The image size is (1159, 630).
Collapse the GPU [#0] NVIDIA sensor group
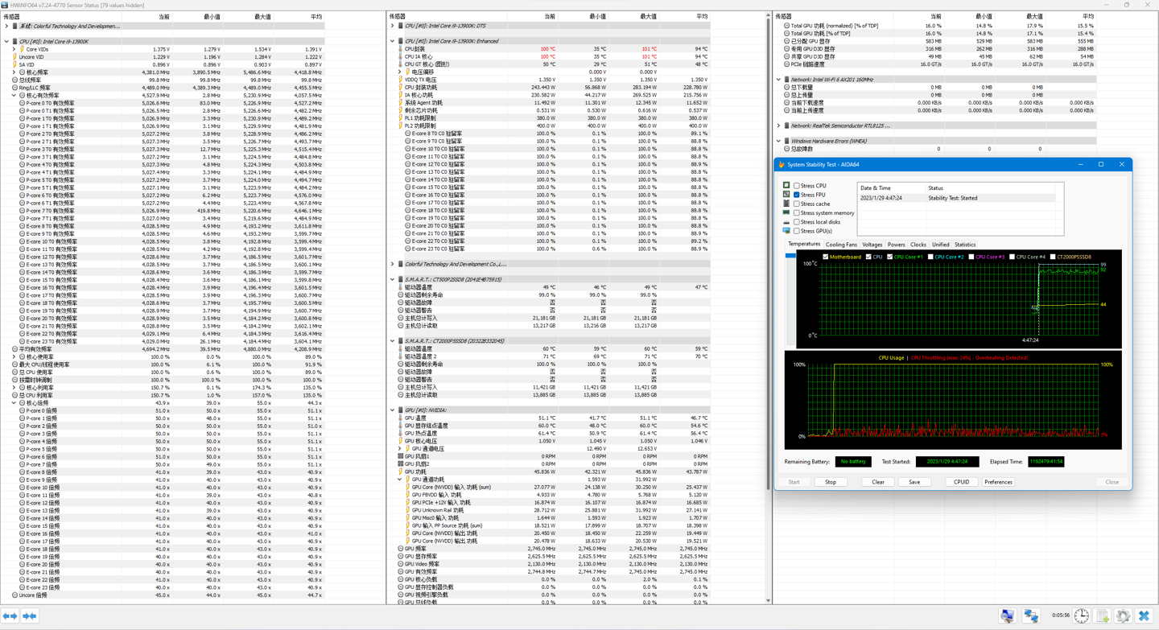pos(393,410)
